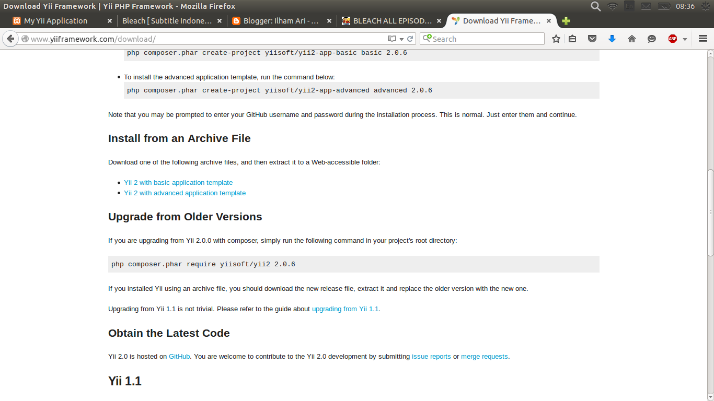Click the Obtain the Latest Code heading

click(x=169, y=333)
